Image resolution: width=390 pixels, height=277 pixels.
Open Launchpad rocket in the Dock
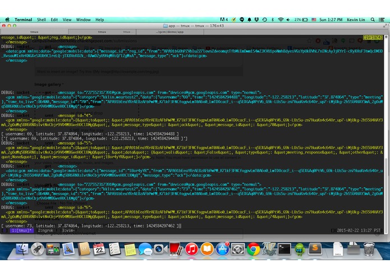[x=37, y=249]
